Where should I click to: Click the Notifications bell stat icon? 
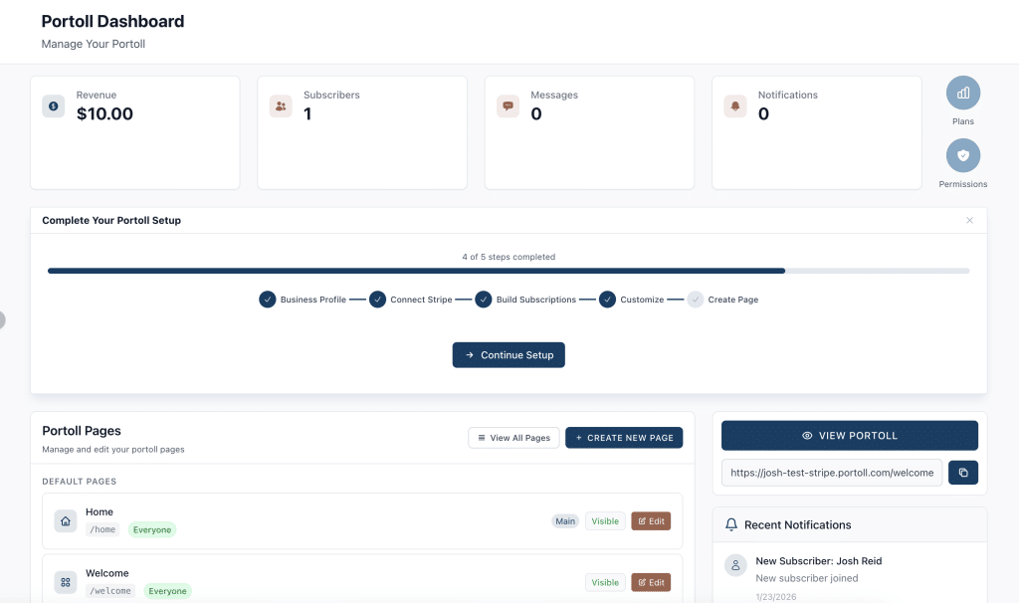click(734, 105)
